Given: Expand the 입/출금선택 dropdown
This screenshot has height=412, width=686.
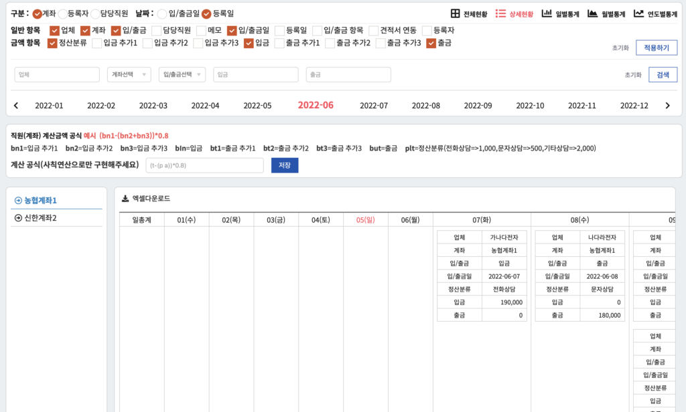Looking at the screenshot, I should click(182, 75).
